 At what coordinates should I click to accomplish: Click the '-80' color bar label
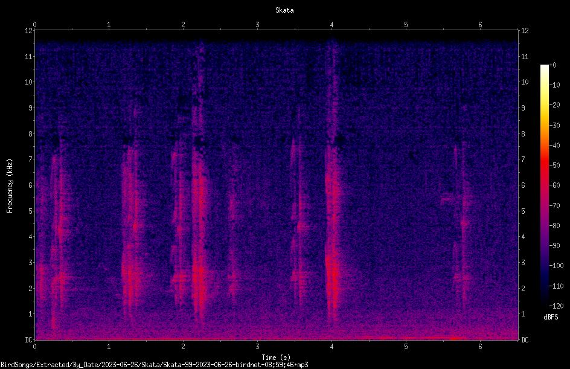coord(554,226)
